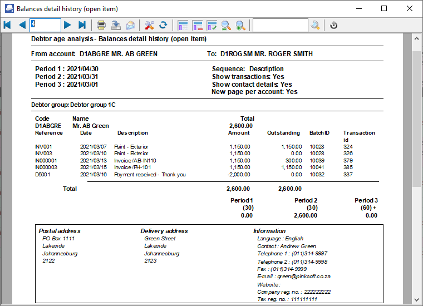Viewport: 423px width, 306px height.
Task: Click the layout icon with green checkmark
Action: (x=212, y=25)
